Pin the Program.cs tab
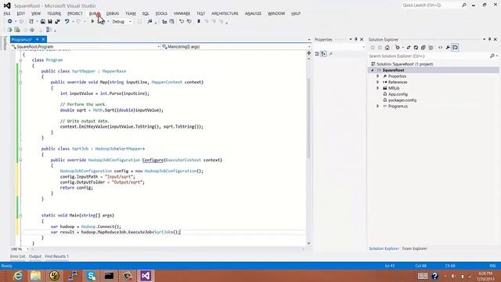 (37, 39)
